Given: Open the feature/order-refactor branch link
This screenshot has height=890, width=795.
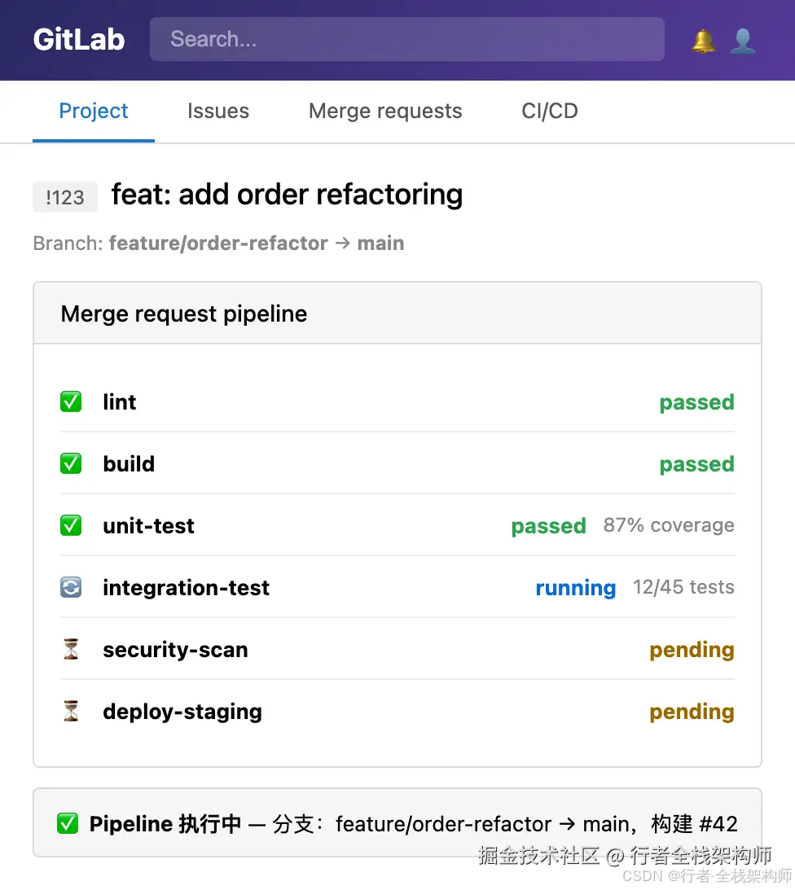Looking at the screenshot, I should (x=218, y=243).
